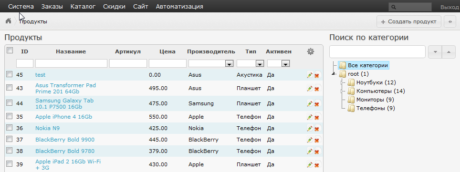Edit Samsung Galaxy Tab with pencil icon
The width and height of the screenshot is (460, 172).
tap(310, 103)
